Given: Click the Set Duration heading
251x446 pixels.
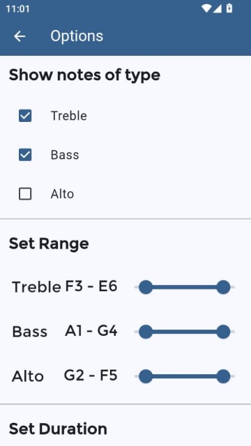Looking at the screenshot, I should pos(58,429).
